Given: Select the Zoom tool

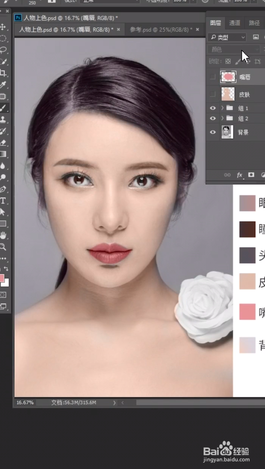Looking at the screenshot, I should 3,247.
